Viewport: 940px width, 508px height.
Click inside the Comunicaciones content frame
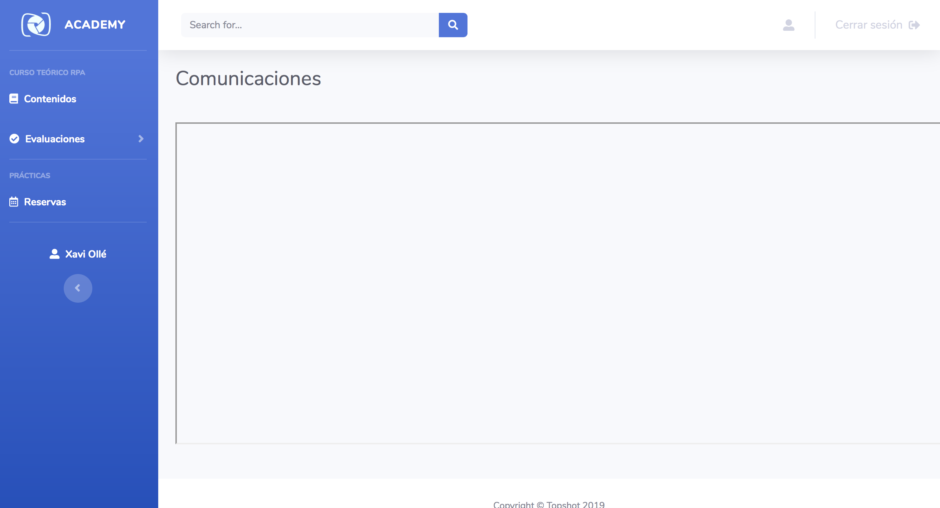[558, 283]
